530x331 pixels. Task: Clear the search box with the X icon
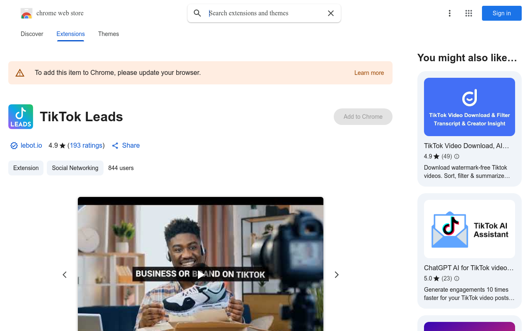coord(331,13)
